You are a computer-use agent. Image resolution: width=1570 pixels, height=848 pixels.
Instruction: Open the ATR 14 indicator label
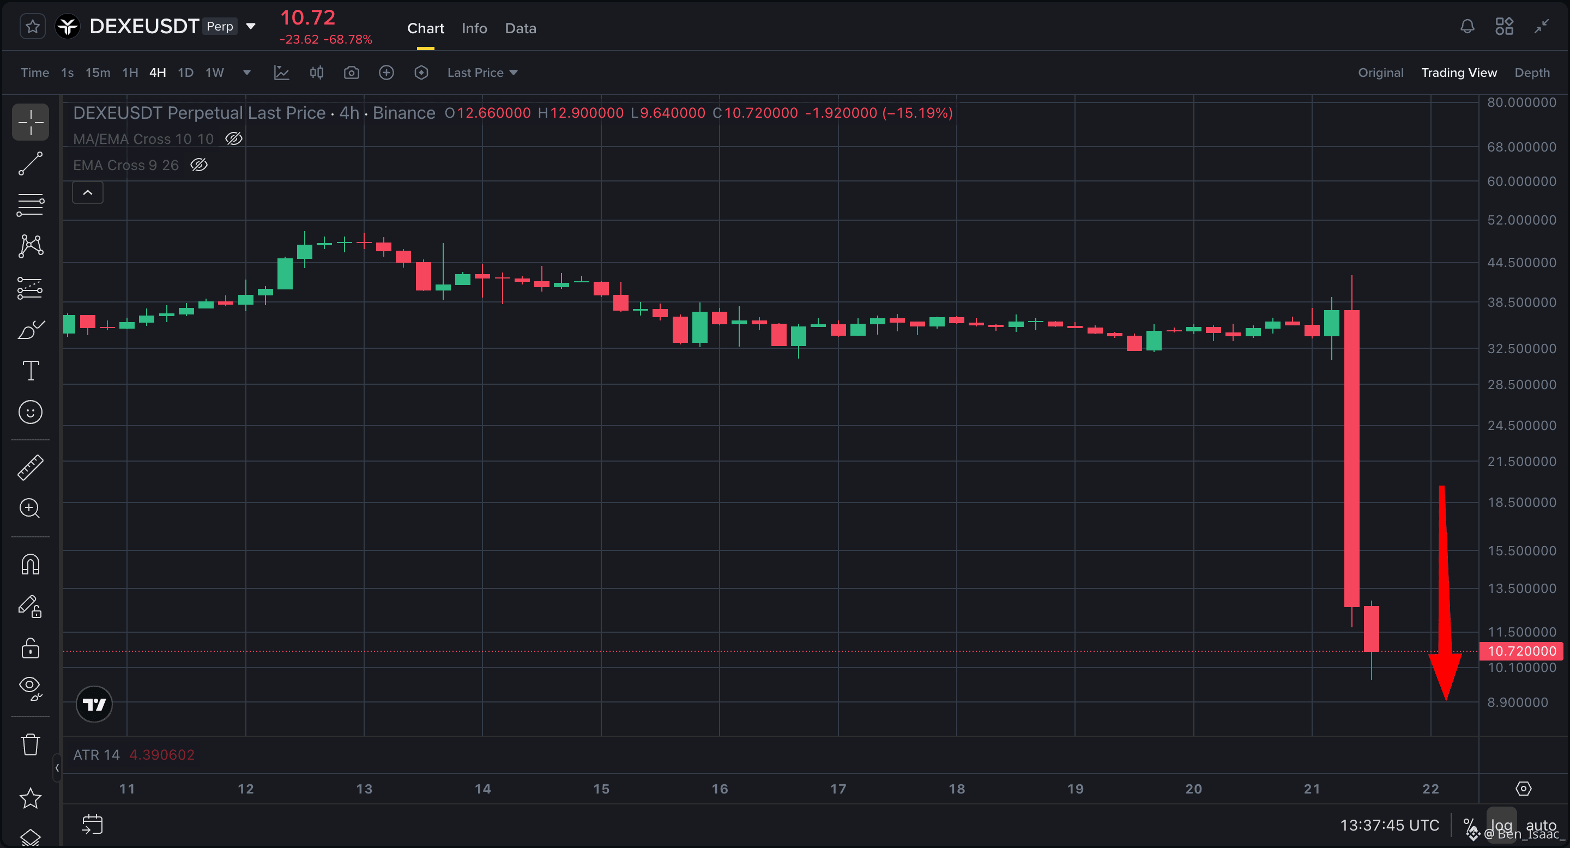96,755
